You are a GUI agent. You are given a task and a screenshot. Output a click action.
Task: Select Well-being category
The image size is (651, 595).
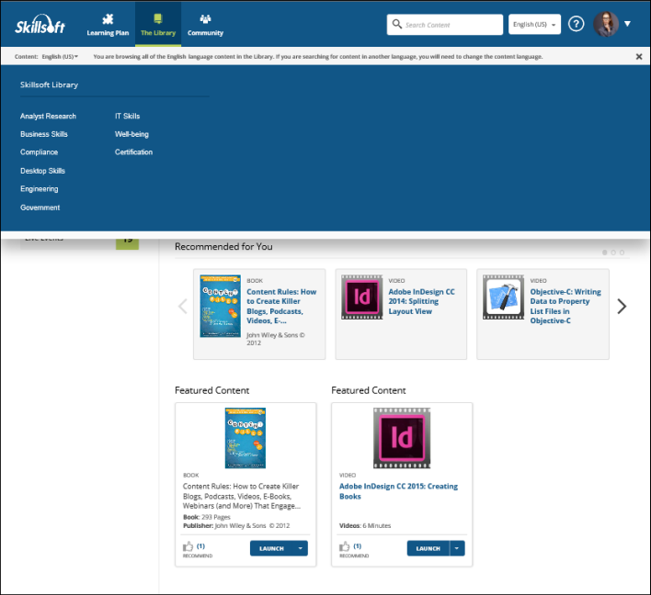[131, 134]
